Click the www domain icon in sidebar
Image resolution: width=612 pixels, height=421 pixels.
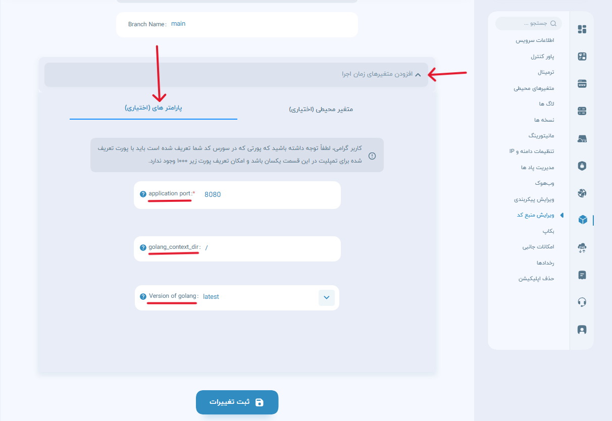pyautogui.click(x=582, y=84)
